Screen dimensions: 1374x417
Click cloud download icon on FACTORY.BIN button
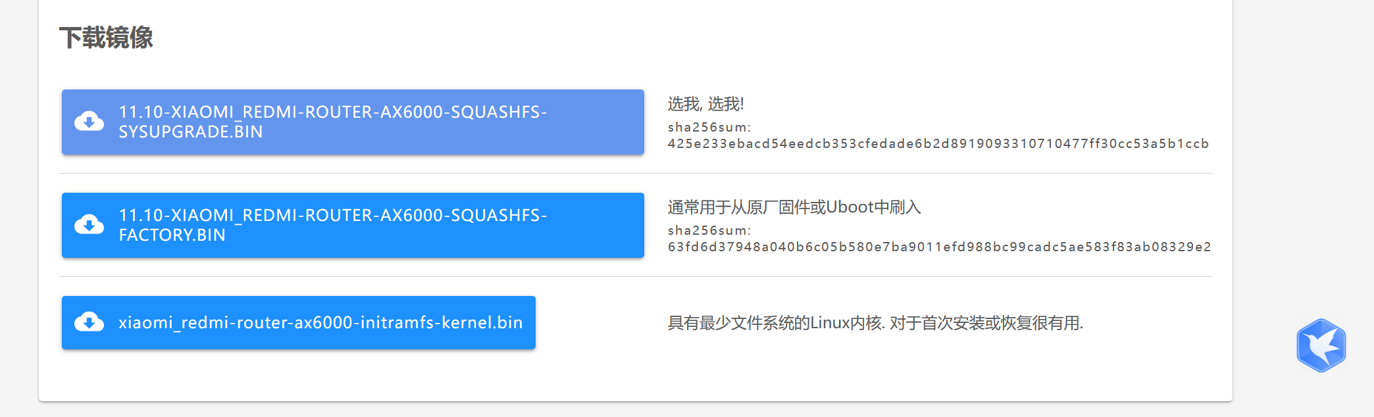click(89, 225)
